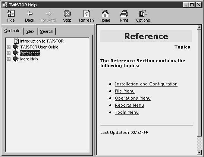Click the TWISTOR User Guide book icon
The image size is (204, 157).
(16, 47)
